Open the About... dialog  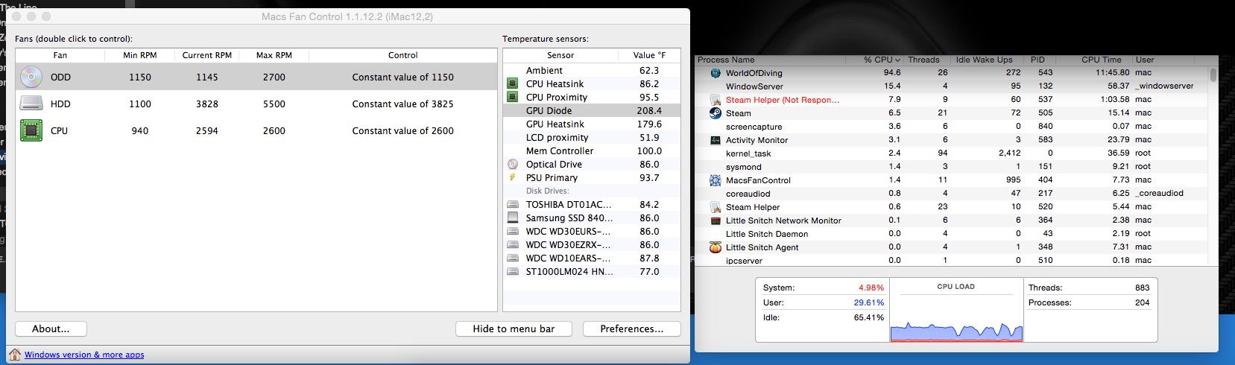(51, 328)
